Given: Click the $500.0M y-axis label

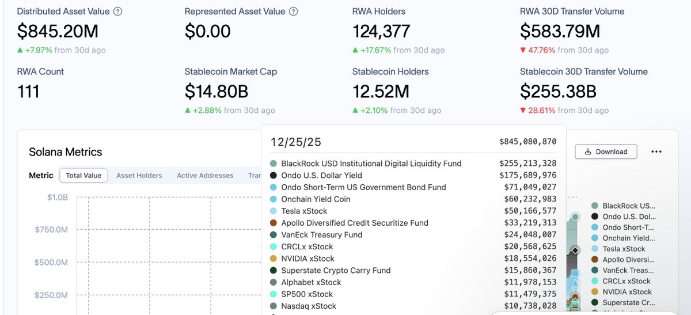Looking at the screenshot, I should pyautogui.click(x=51, y=263).
